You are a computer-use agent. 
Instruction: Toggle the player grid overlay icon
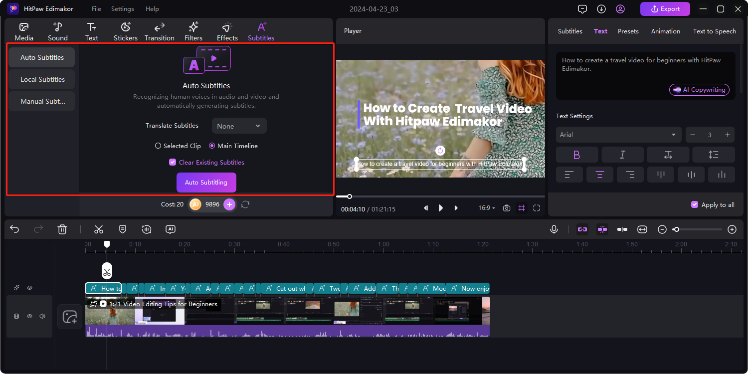[x=522, y=208]
